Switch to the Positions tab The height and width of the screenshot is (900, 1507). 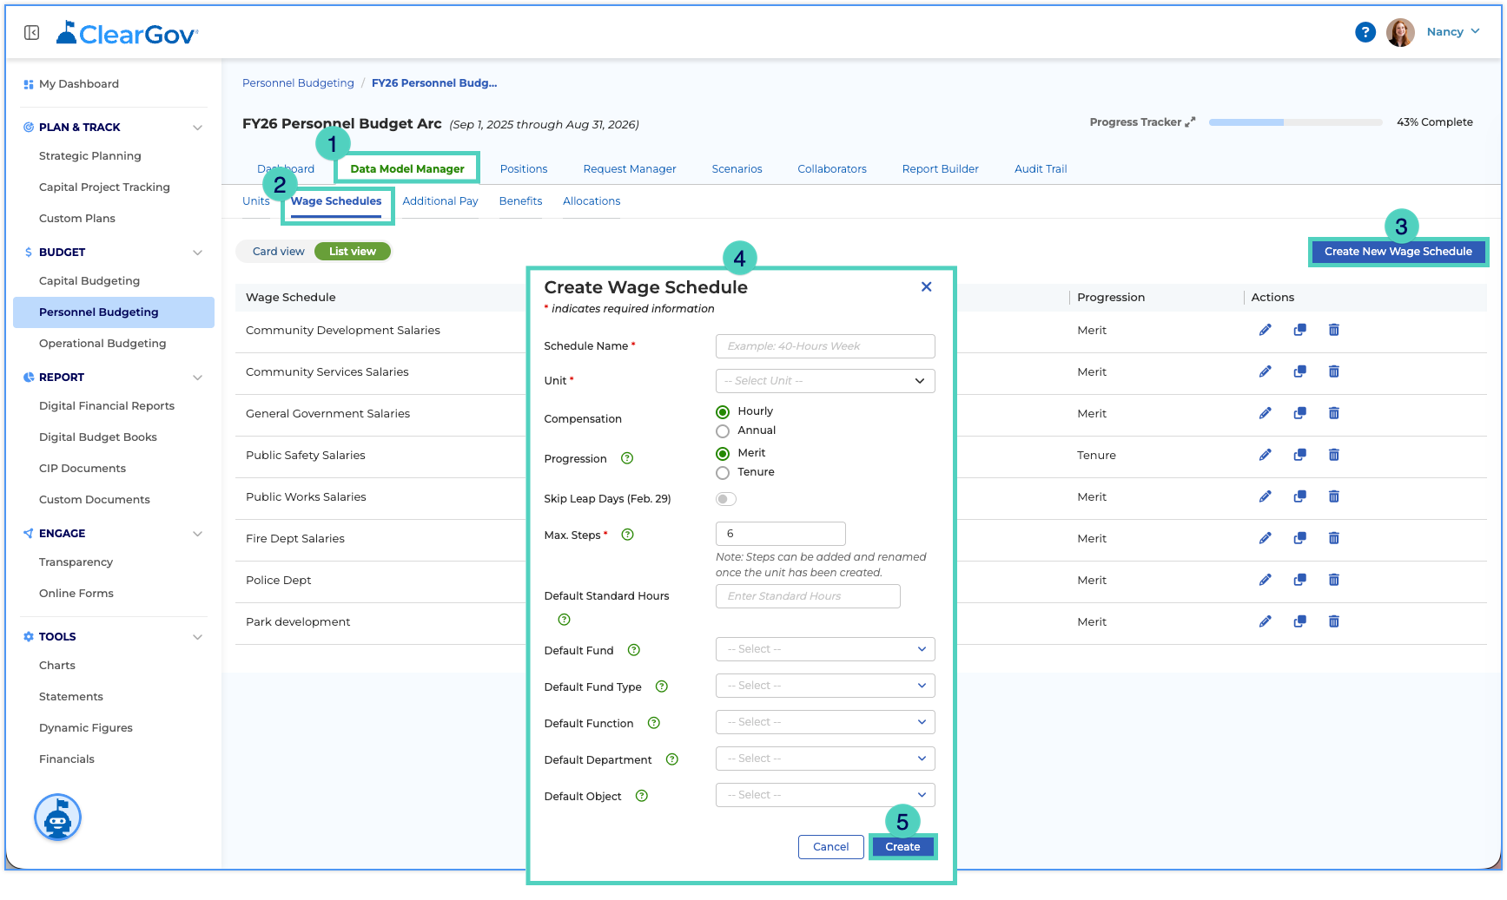pos(524,169)
